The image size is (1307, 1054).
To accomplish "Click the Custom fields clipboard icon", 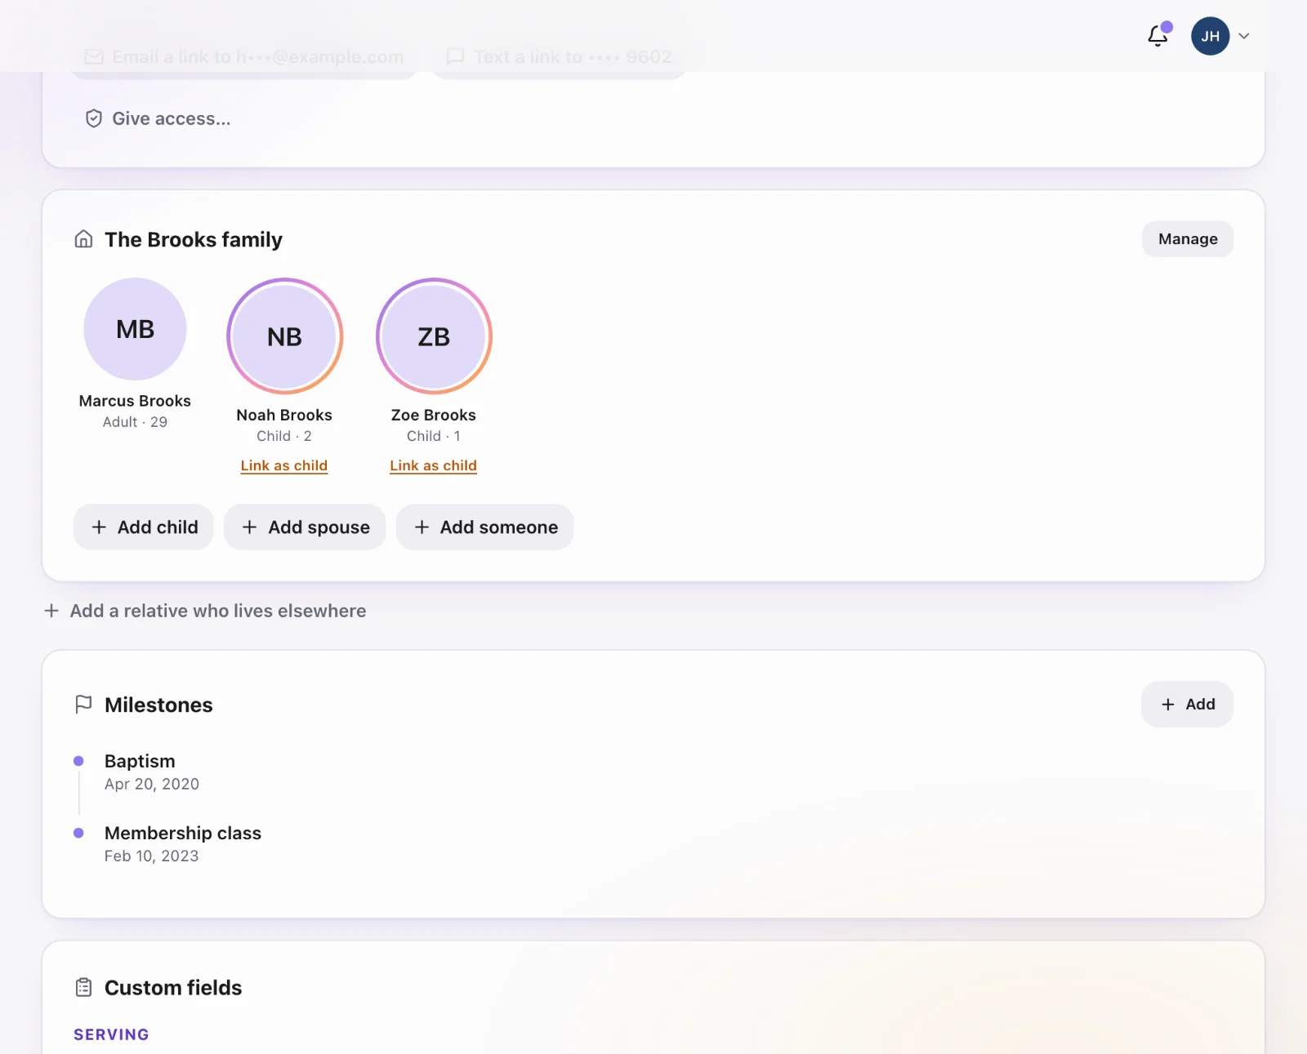I will click(x=83, y=988).
